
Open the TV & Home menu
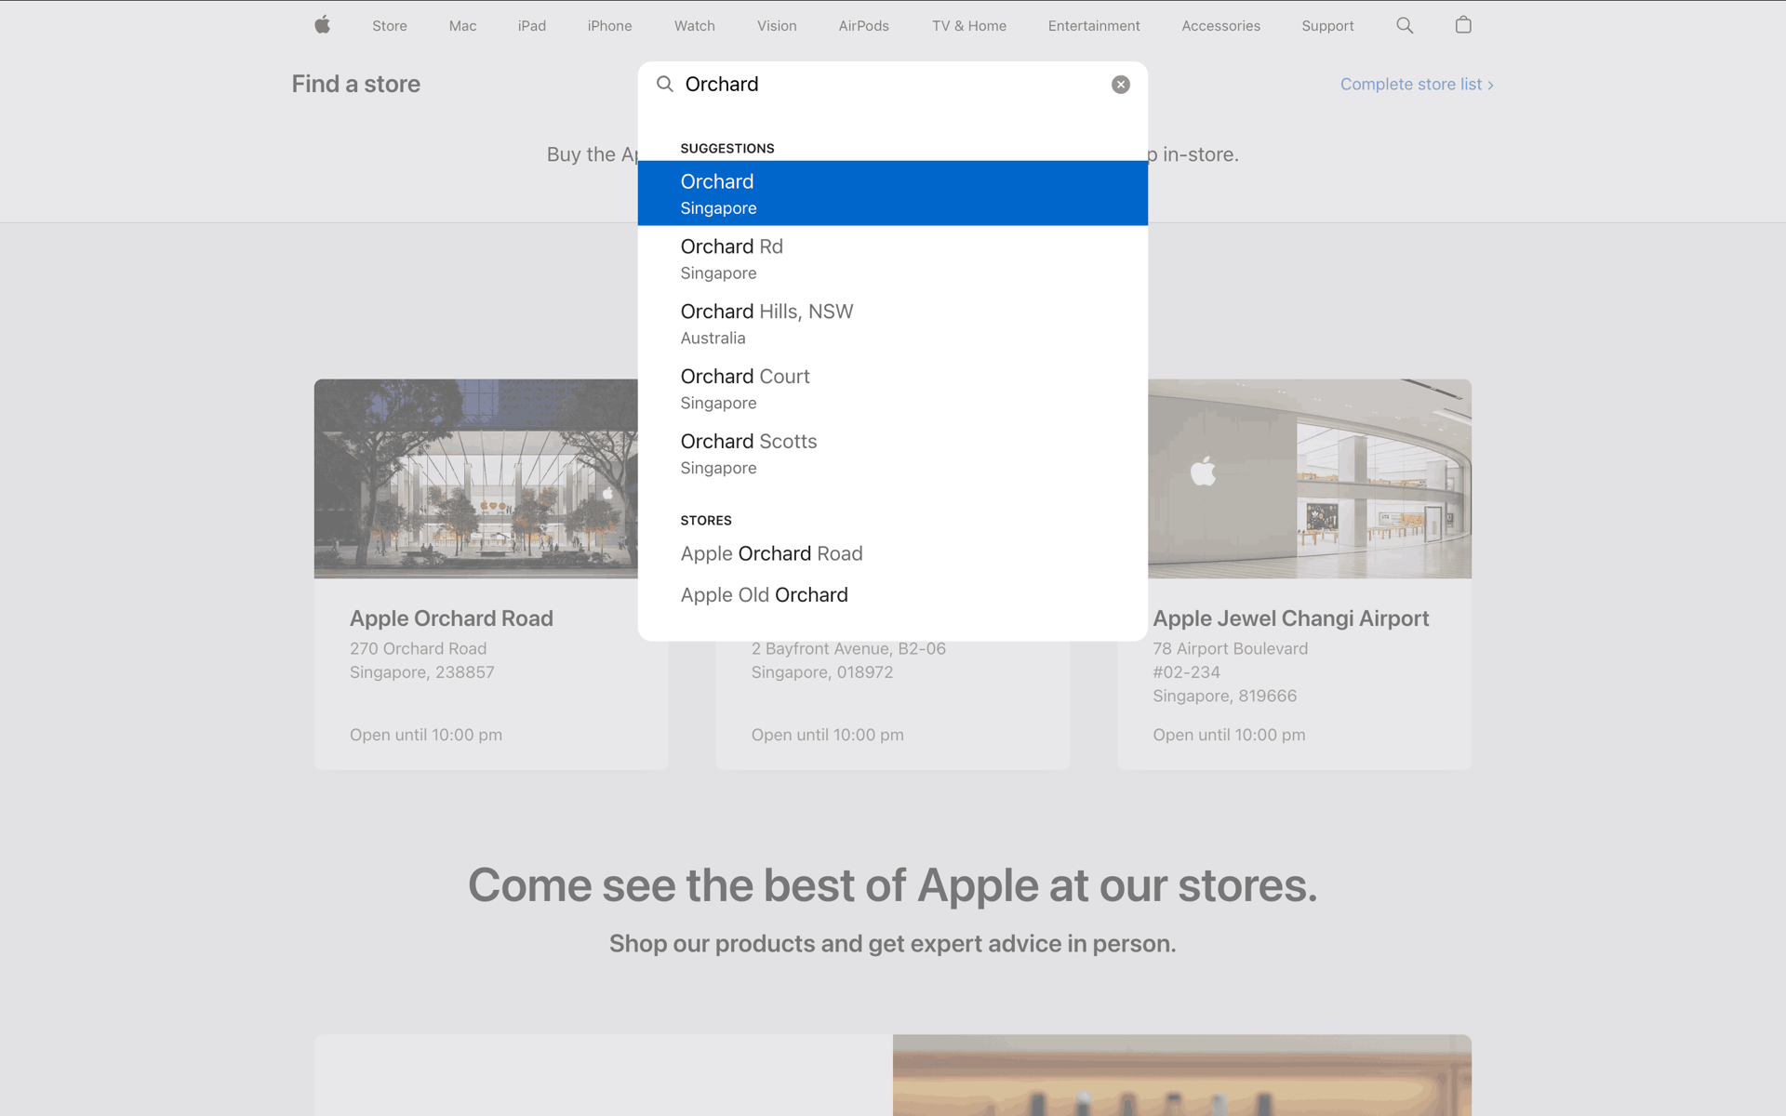pos(969,26)
